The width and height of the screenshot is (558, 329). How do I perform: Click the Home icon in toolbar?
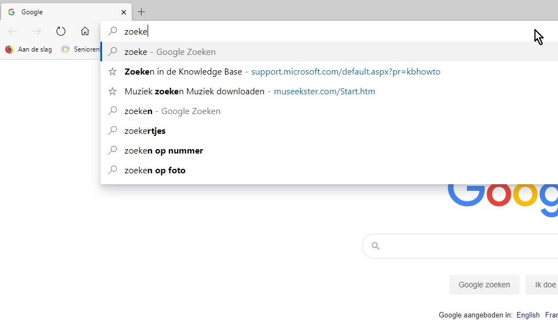point(85,31)
